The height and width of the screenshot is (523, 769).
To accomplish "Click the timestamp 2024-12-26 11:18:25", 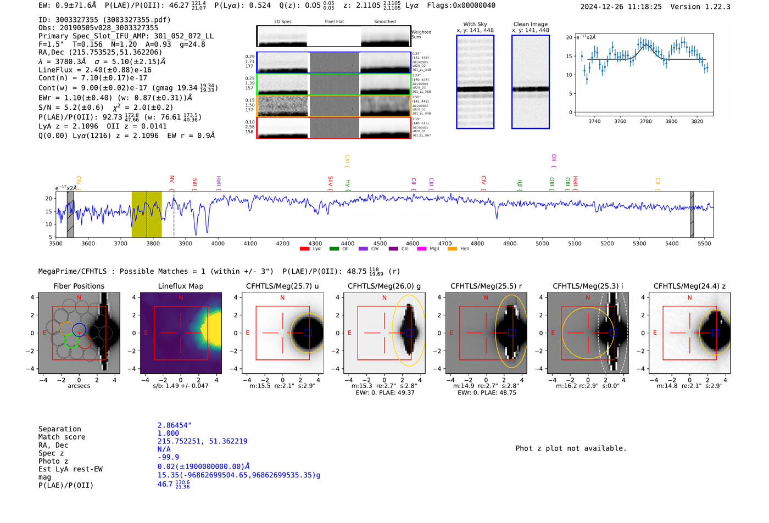I will click(621, 7).
